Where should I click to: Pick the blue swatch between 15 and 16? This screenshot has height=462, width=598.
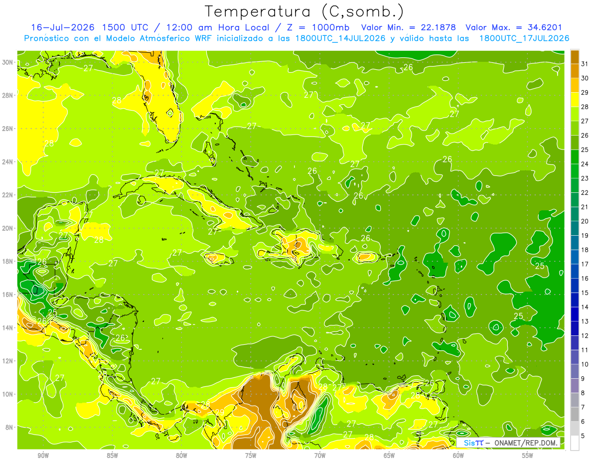[575, 286]
